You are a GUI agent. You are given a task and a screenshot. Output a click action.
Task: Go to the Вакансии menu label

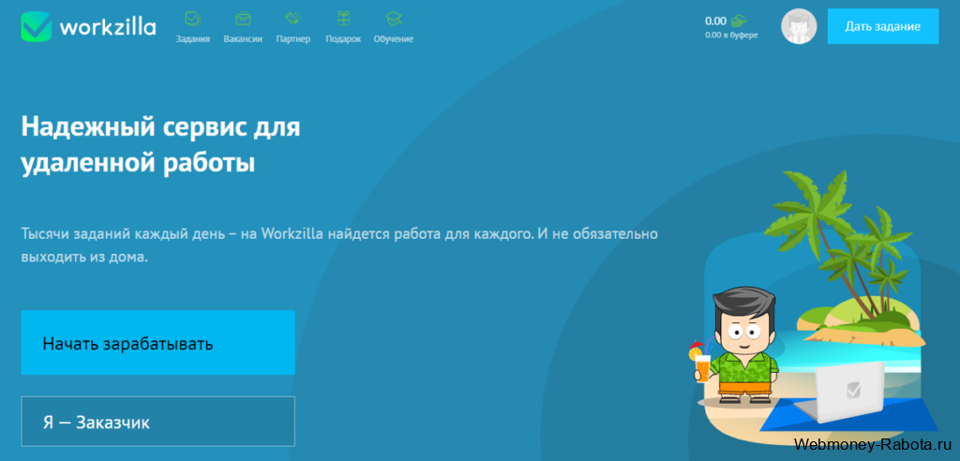tap(243, 38)
